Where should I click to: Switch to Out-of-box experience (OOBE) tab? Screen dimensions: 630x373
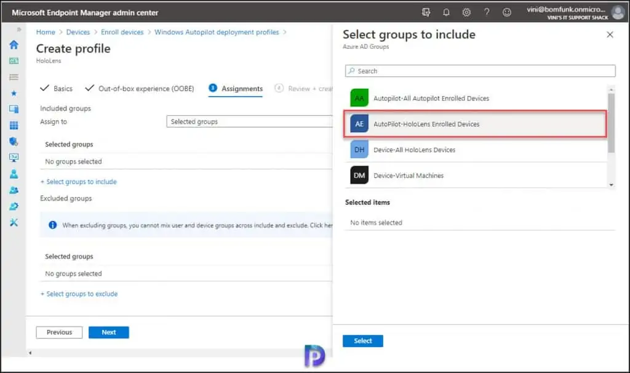[140, 89]
